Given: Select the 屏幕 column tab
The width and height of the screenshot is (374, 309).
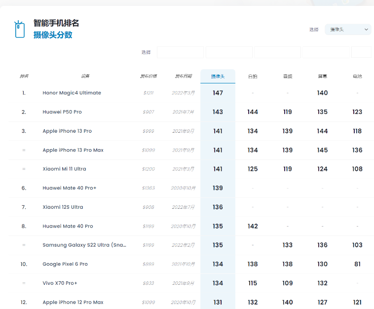Looking at the screenshot, I should point(323,77).
